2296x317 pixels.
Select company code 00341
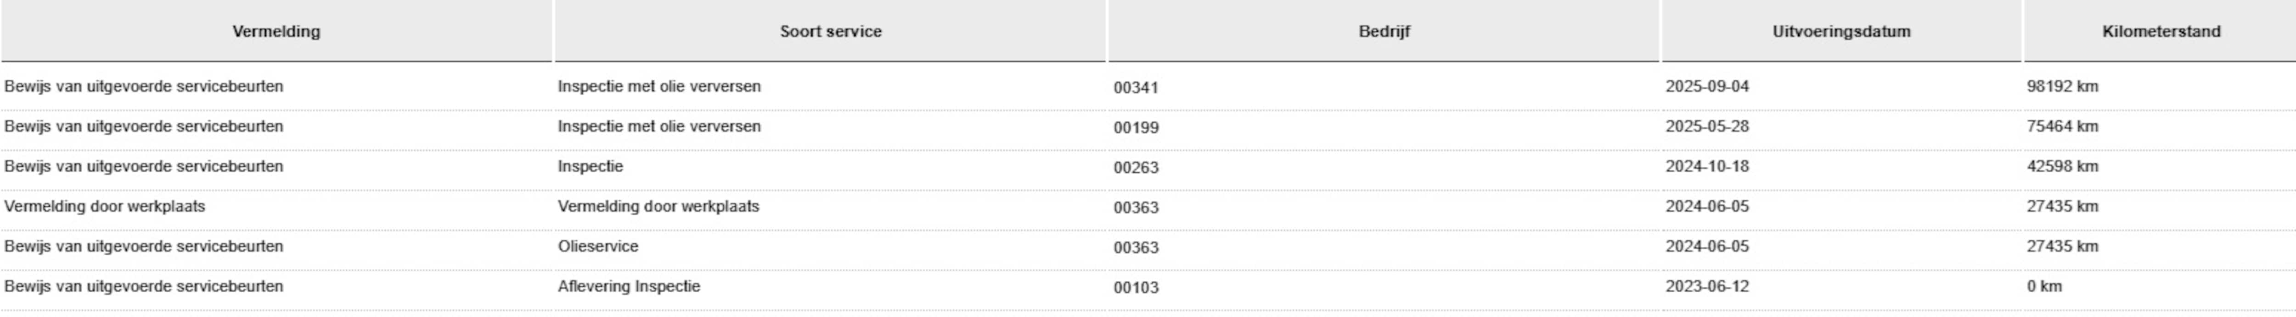[x=1136, y=88]
